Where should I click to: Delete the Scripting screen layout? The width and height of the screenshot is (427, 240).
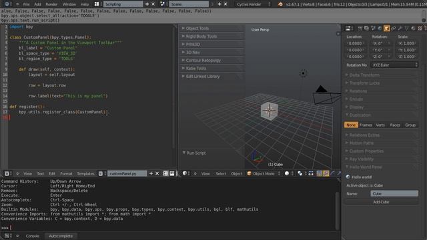[153, 4]
